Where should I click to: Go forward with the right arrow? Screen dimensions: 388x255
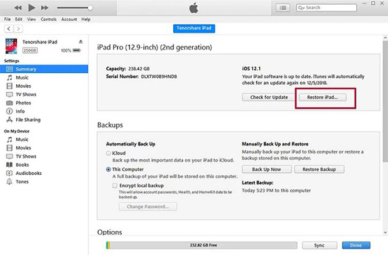18,29
